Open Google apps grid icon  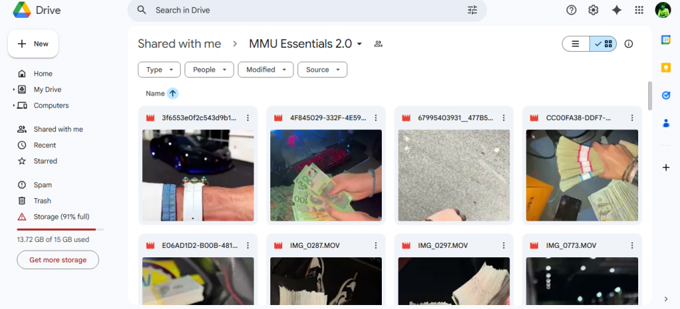[639, 10]
